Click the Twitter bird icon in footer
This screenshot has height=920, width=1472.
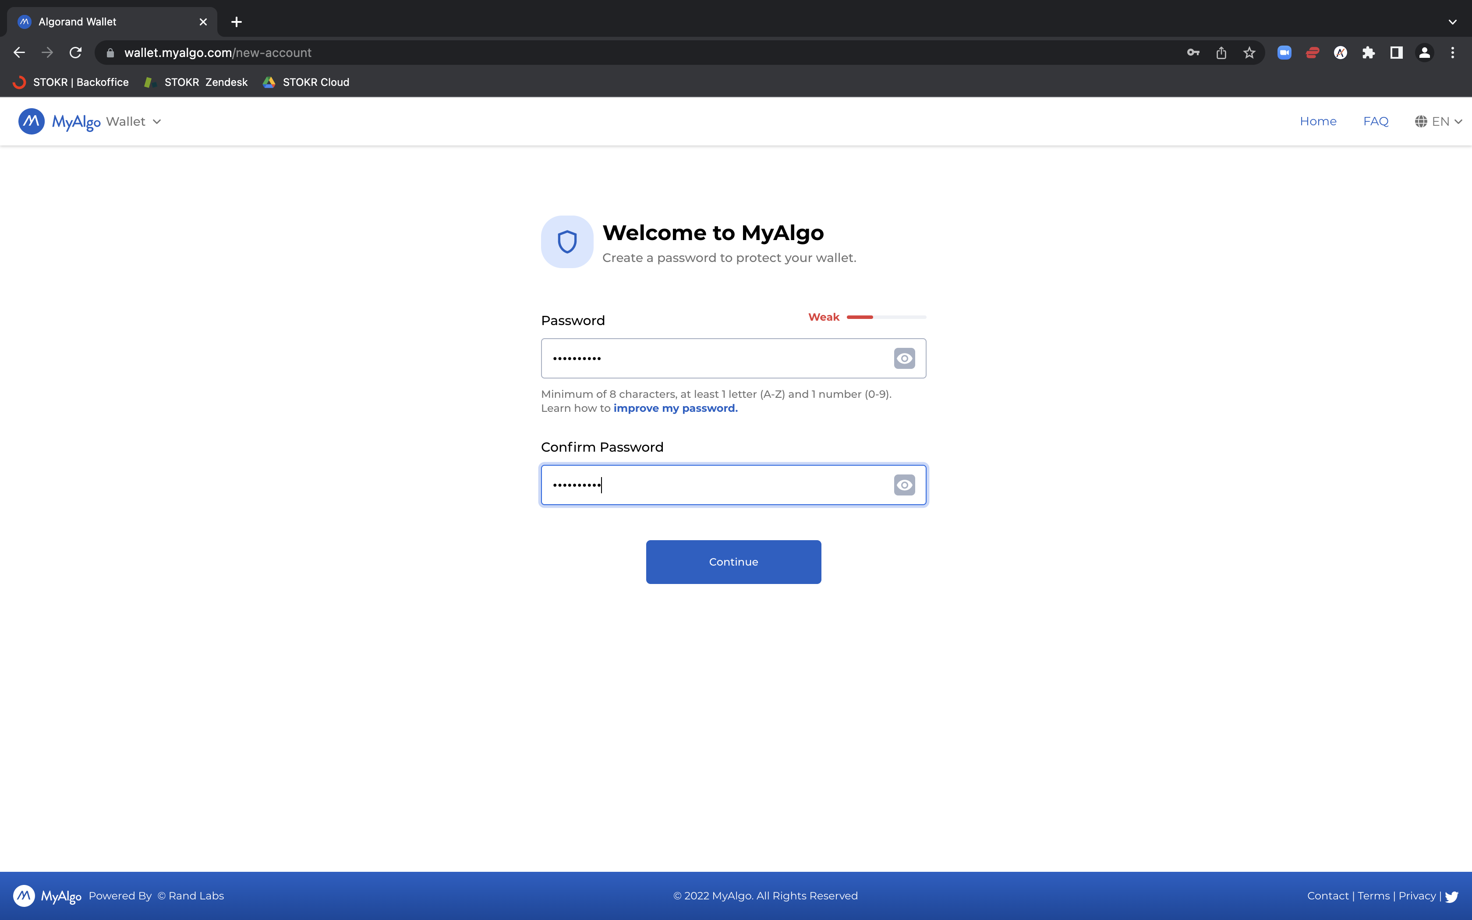tap(1451, 896)
